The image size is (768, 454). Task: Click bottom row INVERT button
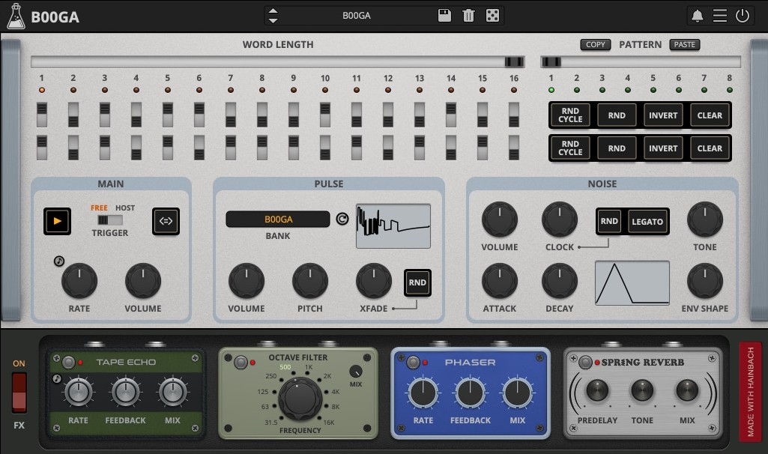[663, 148]
